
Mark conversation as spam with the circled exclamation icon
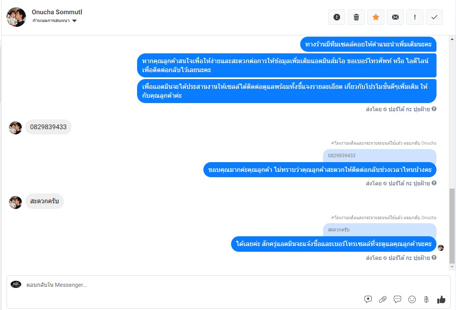click(337, 17)
